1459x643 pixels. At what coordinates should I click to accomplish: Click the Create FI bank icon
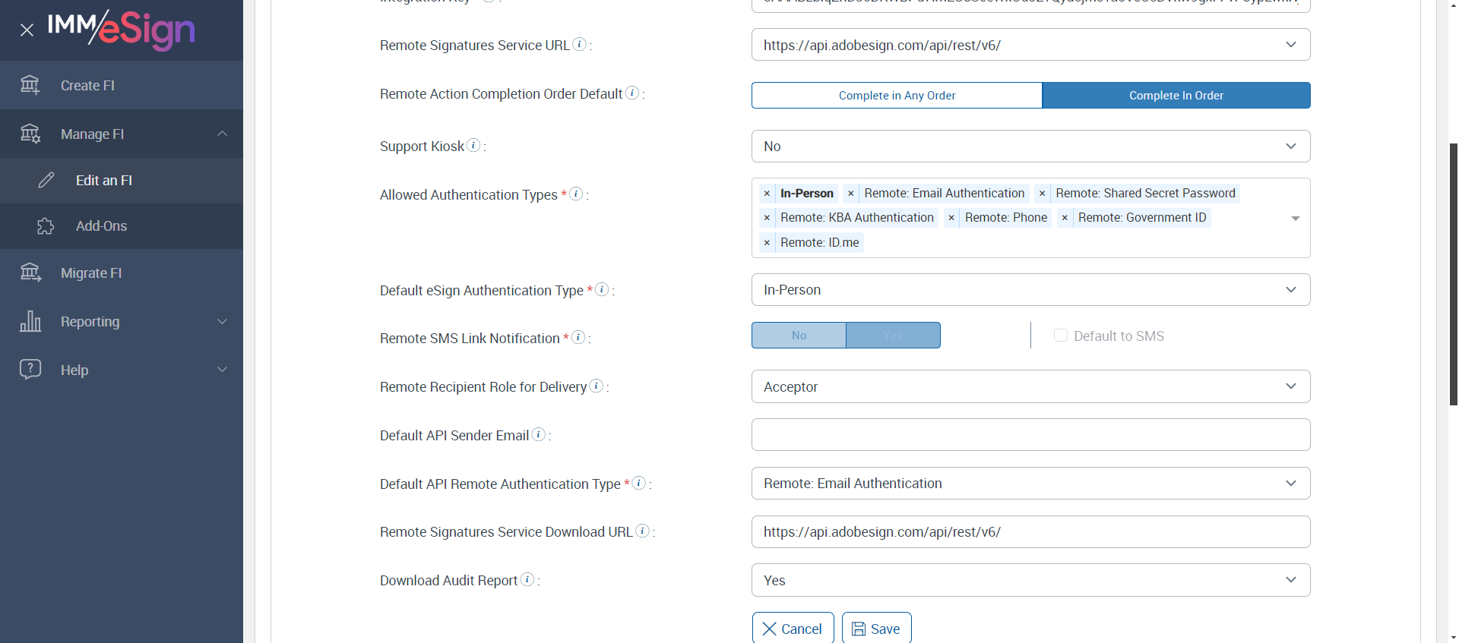pyautogui.click(x=30, y=85)
